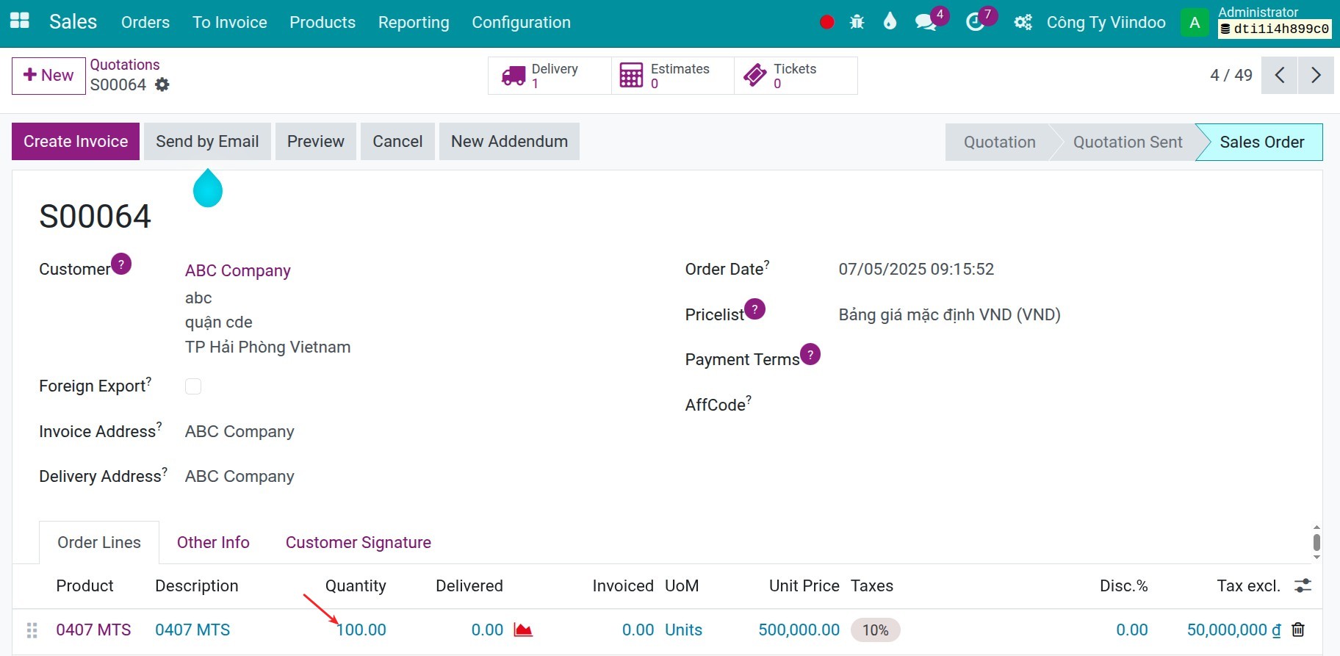Click the Pricelist value Bảng giá mặc định VND
Viewport: 1340px width, 656px height.
[949, 314]
